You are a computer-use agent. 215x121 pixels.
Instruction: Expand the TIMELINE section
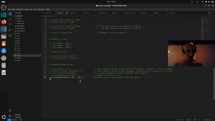tap(18, 117)
